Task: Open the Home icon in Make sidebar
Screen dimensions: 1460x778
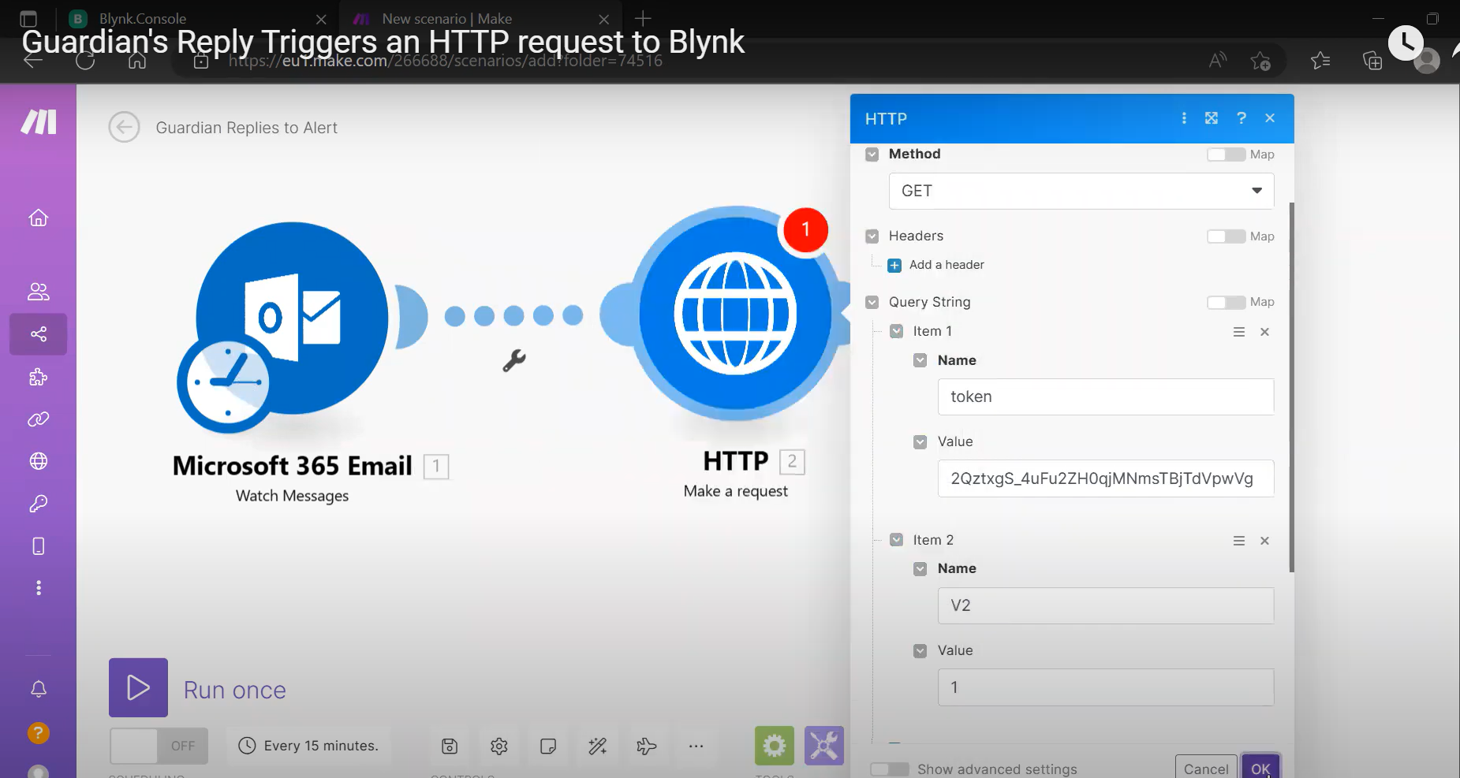Action: click(38, 218)
